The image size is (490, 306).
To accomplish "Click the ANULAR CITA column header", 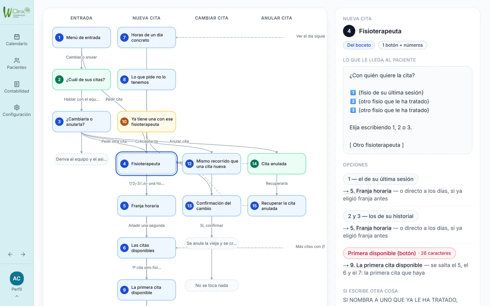I will [277, 18].
